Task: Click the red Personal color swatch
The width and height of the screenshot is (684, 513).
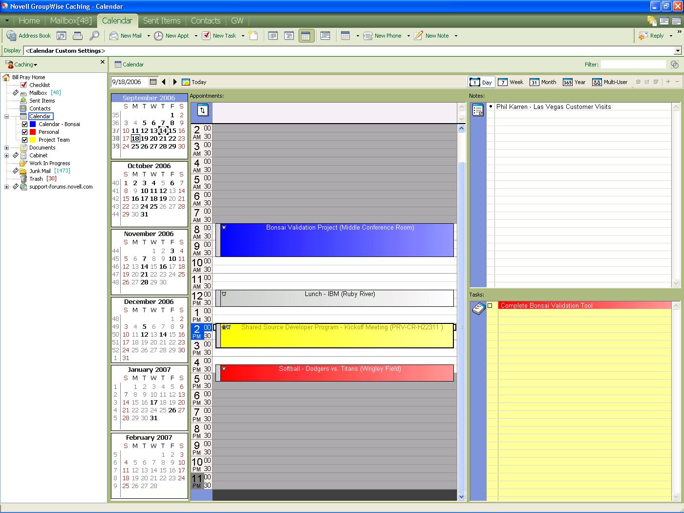Action: [33, 132]
